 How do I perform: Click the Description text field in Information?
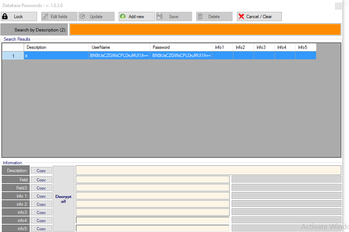pyautogui.click(x=208, y=170)
